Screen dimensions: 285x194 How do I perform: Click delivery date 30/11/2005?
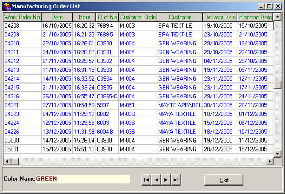(220, 105)
